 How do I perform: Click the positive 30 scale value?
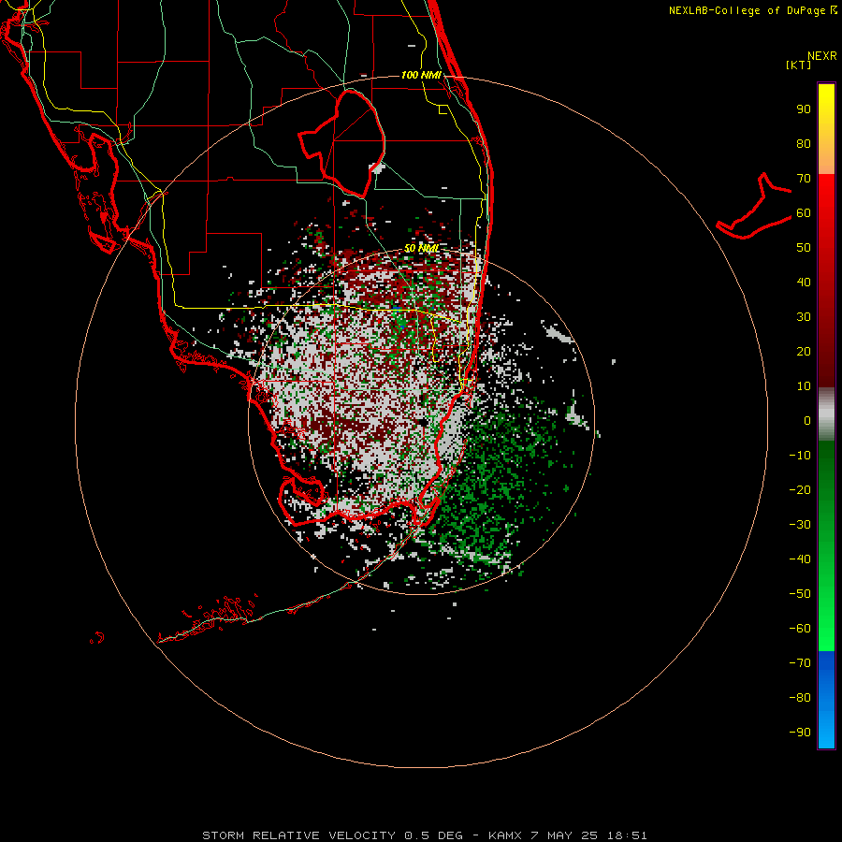point(804,317)
